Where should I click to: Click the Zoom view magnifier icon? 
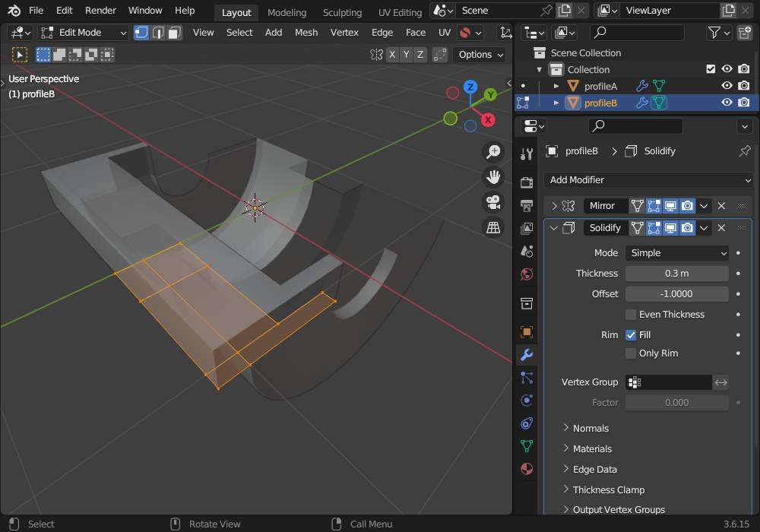pos(493,152)
